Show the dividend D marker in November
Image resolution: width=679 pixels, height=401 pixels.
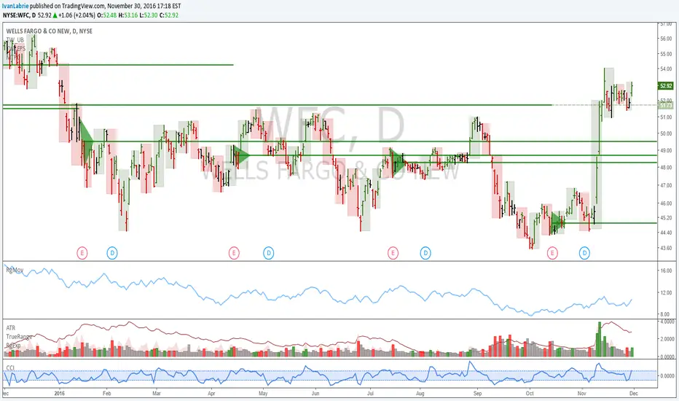[584, 253]
